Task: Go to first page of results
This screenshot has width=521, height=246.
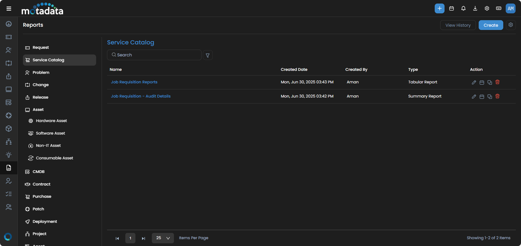Action: [117, 238]
